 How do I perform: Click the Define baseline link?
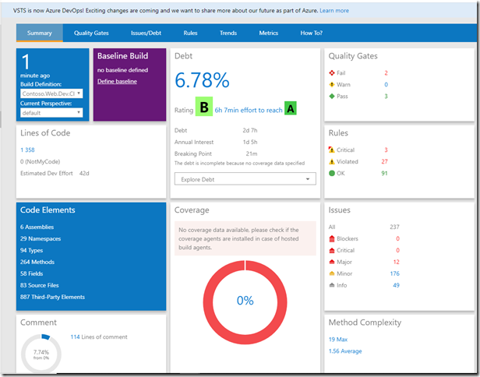[x=117, y=82]
